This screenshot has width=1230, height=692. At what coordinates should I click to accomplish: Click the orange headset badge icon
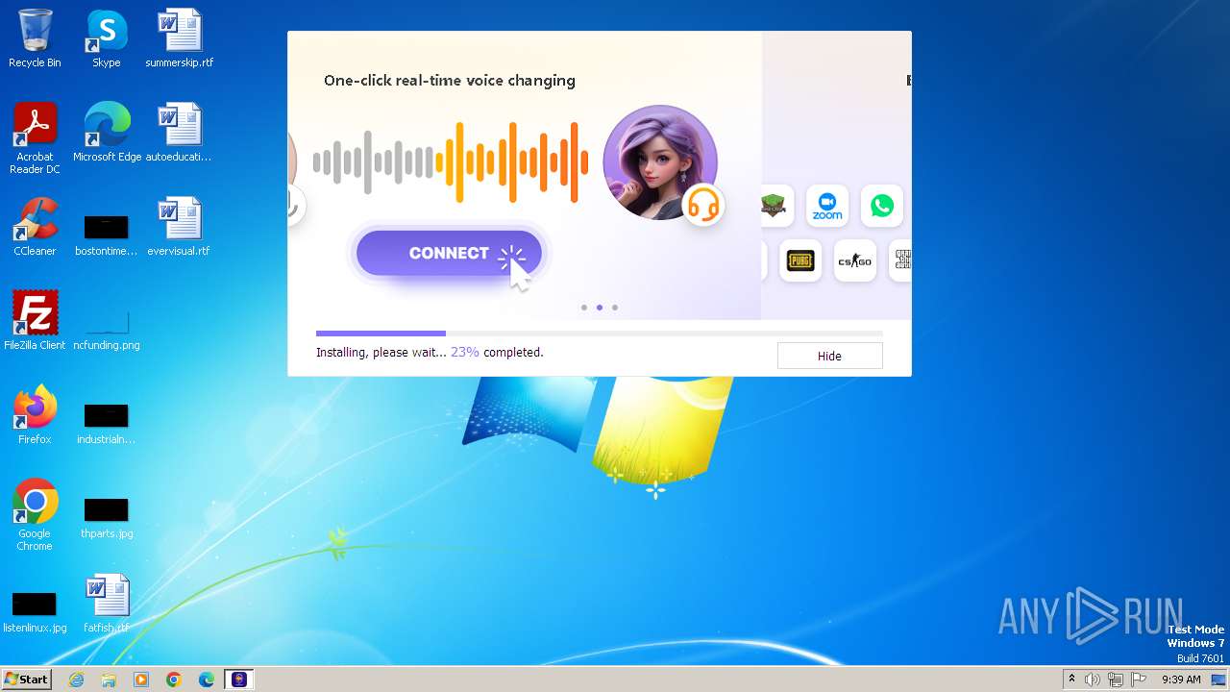[703, 204]
